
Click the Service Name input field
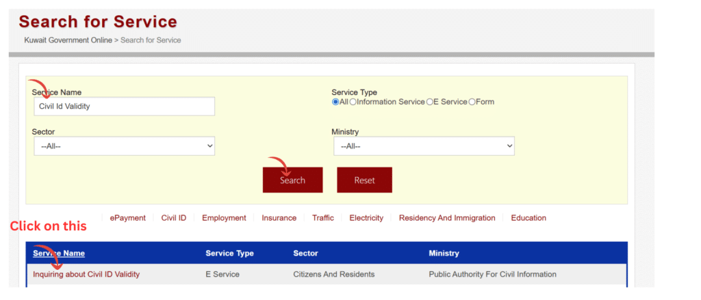(x=125, y=106)
